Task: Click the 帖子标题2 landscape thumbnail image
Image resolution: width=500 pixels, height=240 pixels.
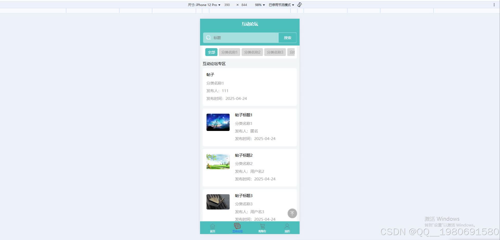Action: pyautogui.click(x=218, y=161)
